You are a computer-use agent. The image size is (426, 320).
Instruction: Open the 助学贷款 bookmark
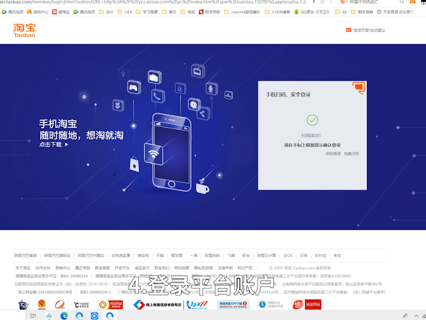[209, 12]
